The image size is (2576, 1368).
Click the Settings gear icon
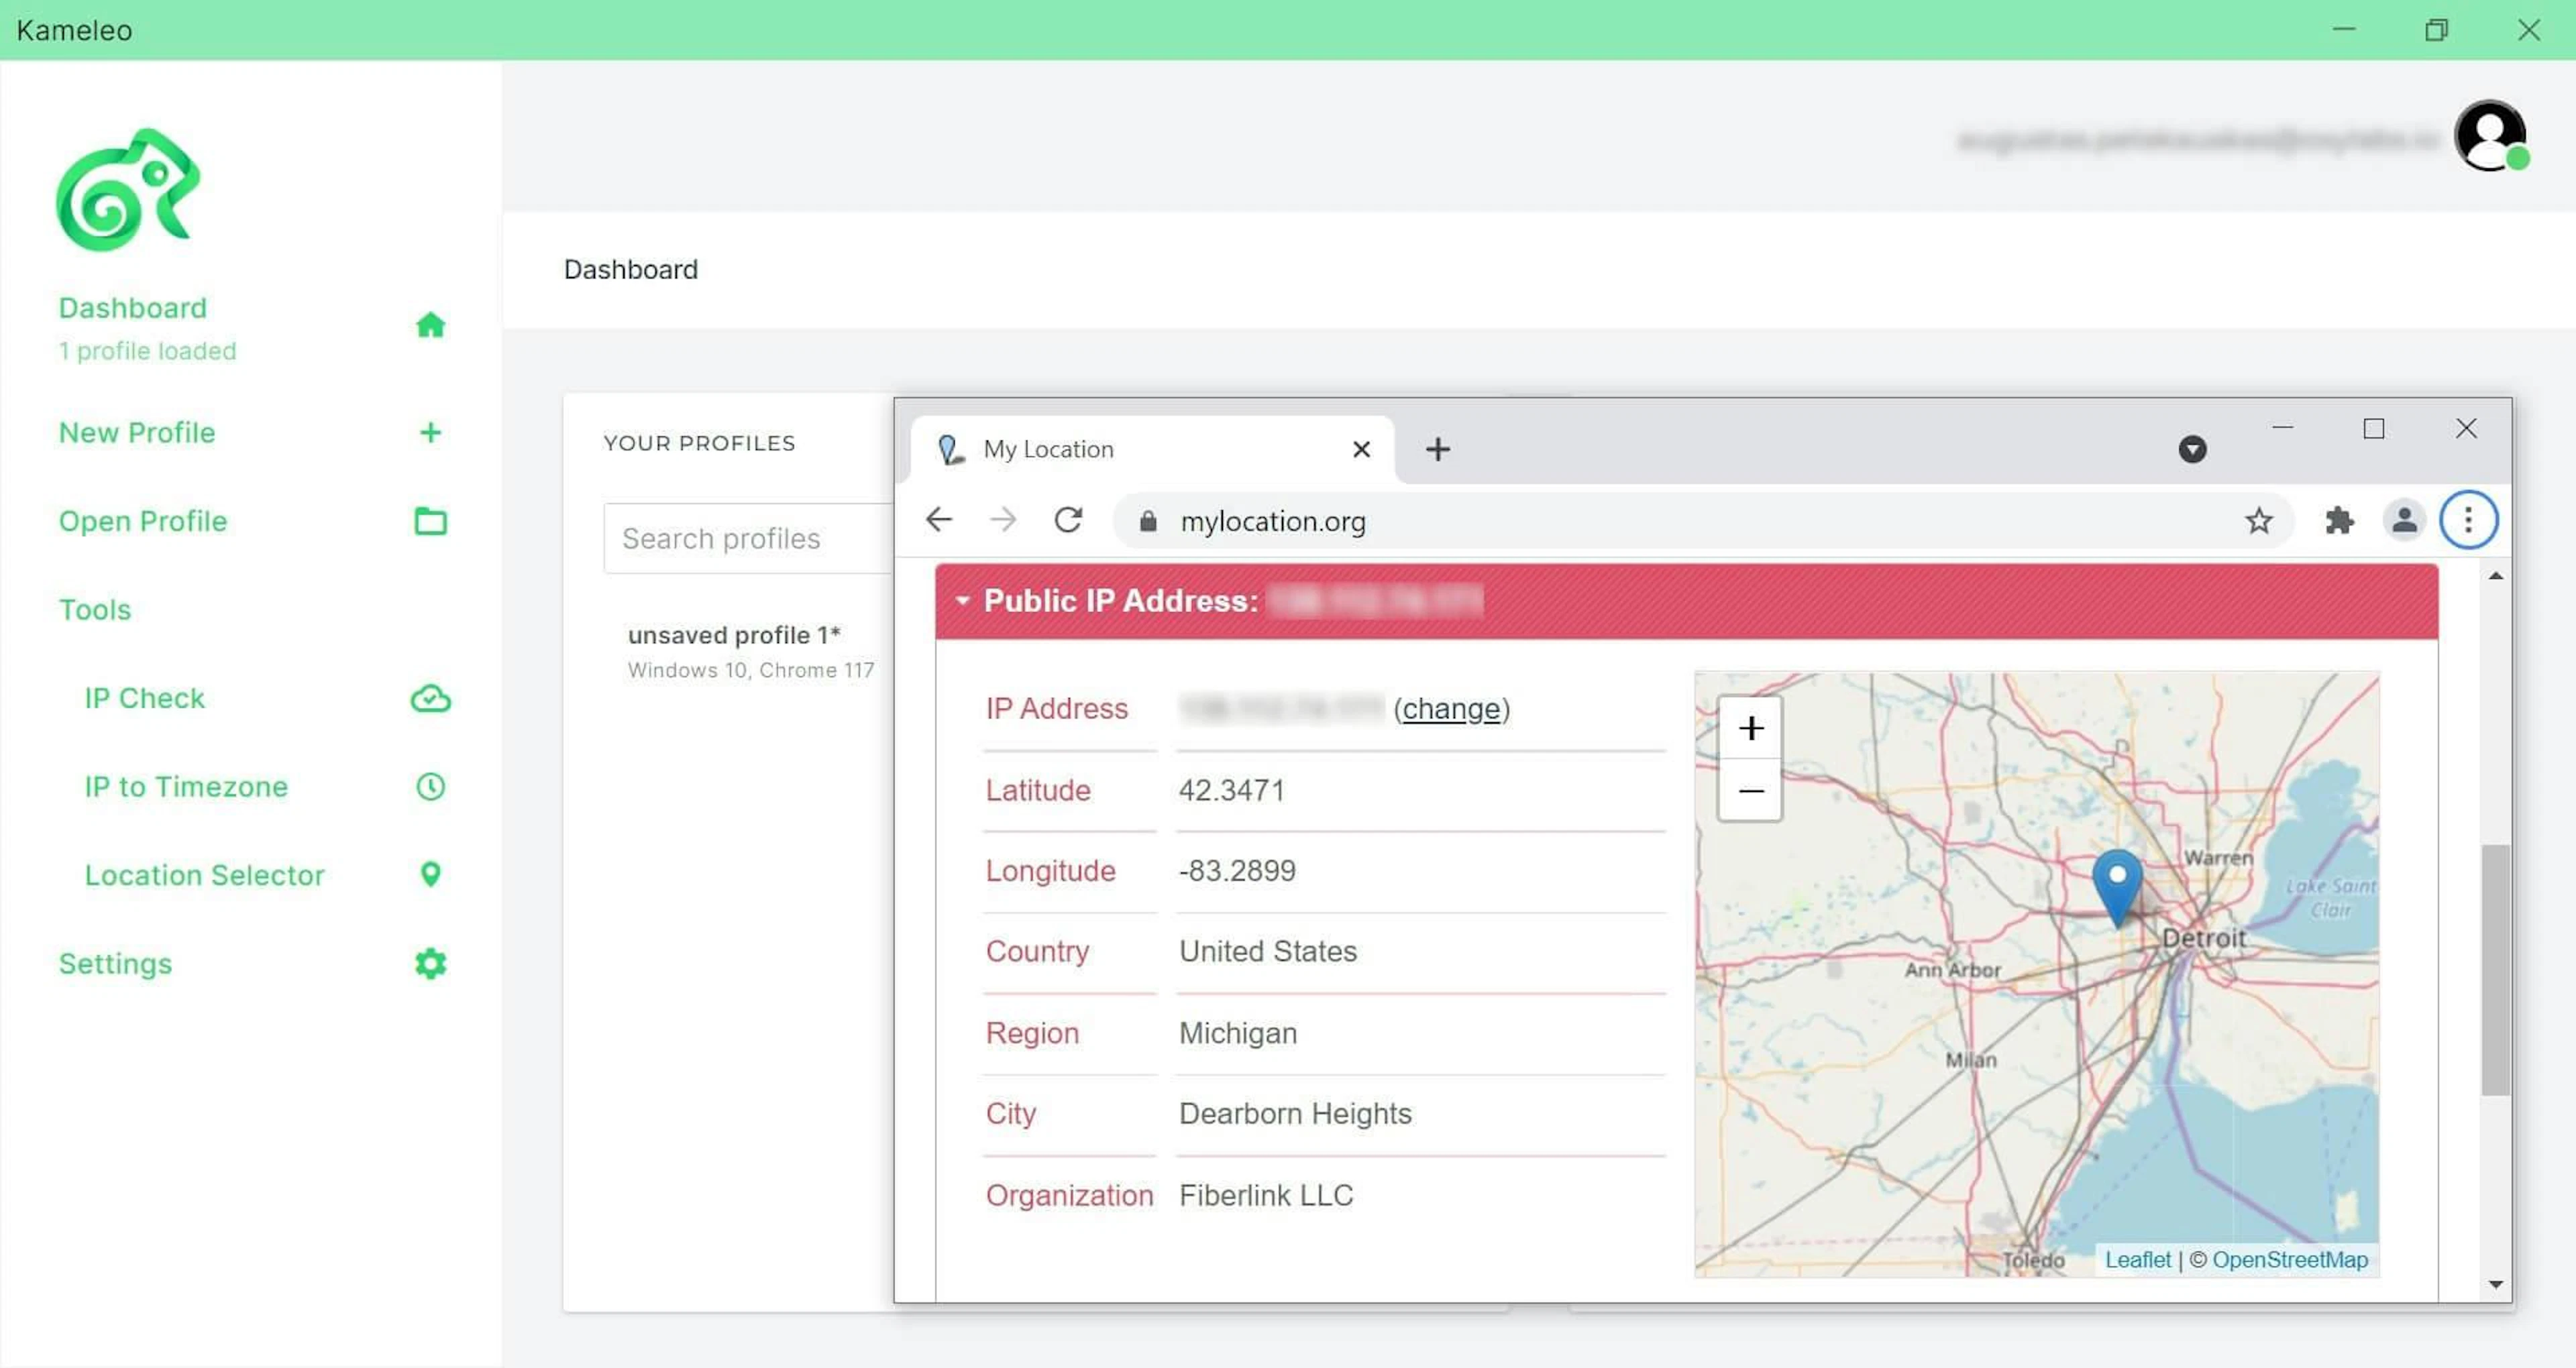[430, 964]
